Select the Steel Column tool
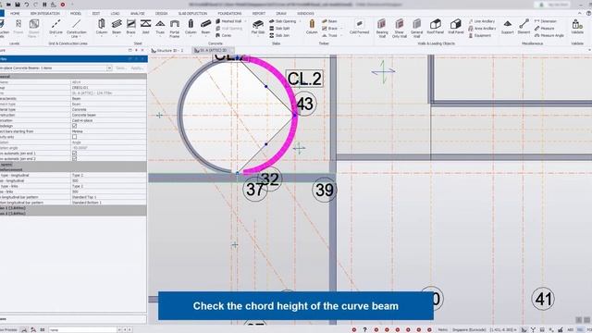The width and height of the screenshot is (592, 333). point(102,27)
